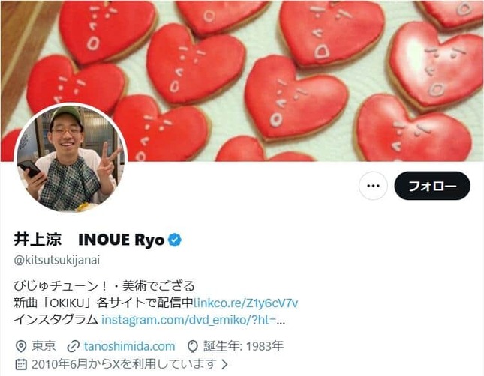Open the circular profile photo
Image resolution: width=484 pixels, height=376 pixels.
coord(71,158)
